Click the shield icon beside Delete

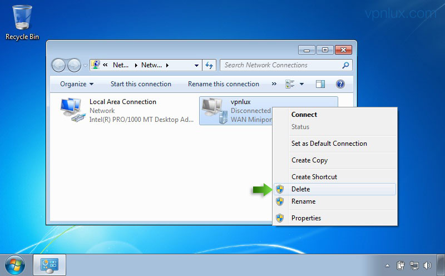(280, 189)
